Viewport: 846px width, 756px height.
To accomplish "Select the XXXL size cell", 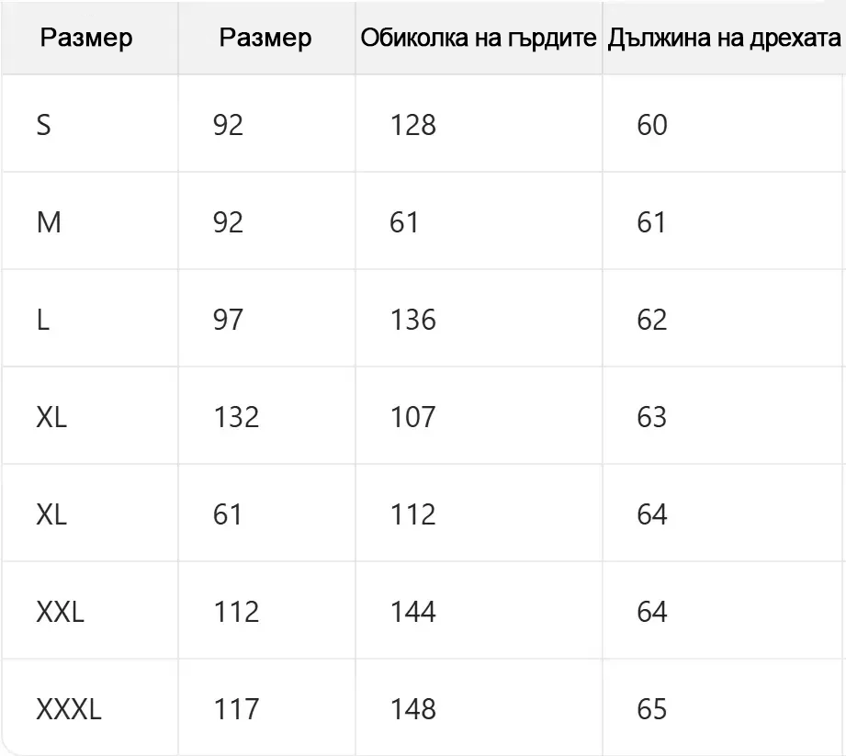I will (69, 709).
